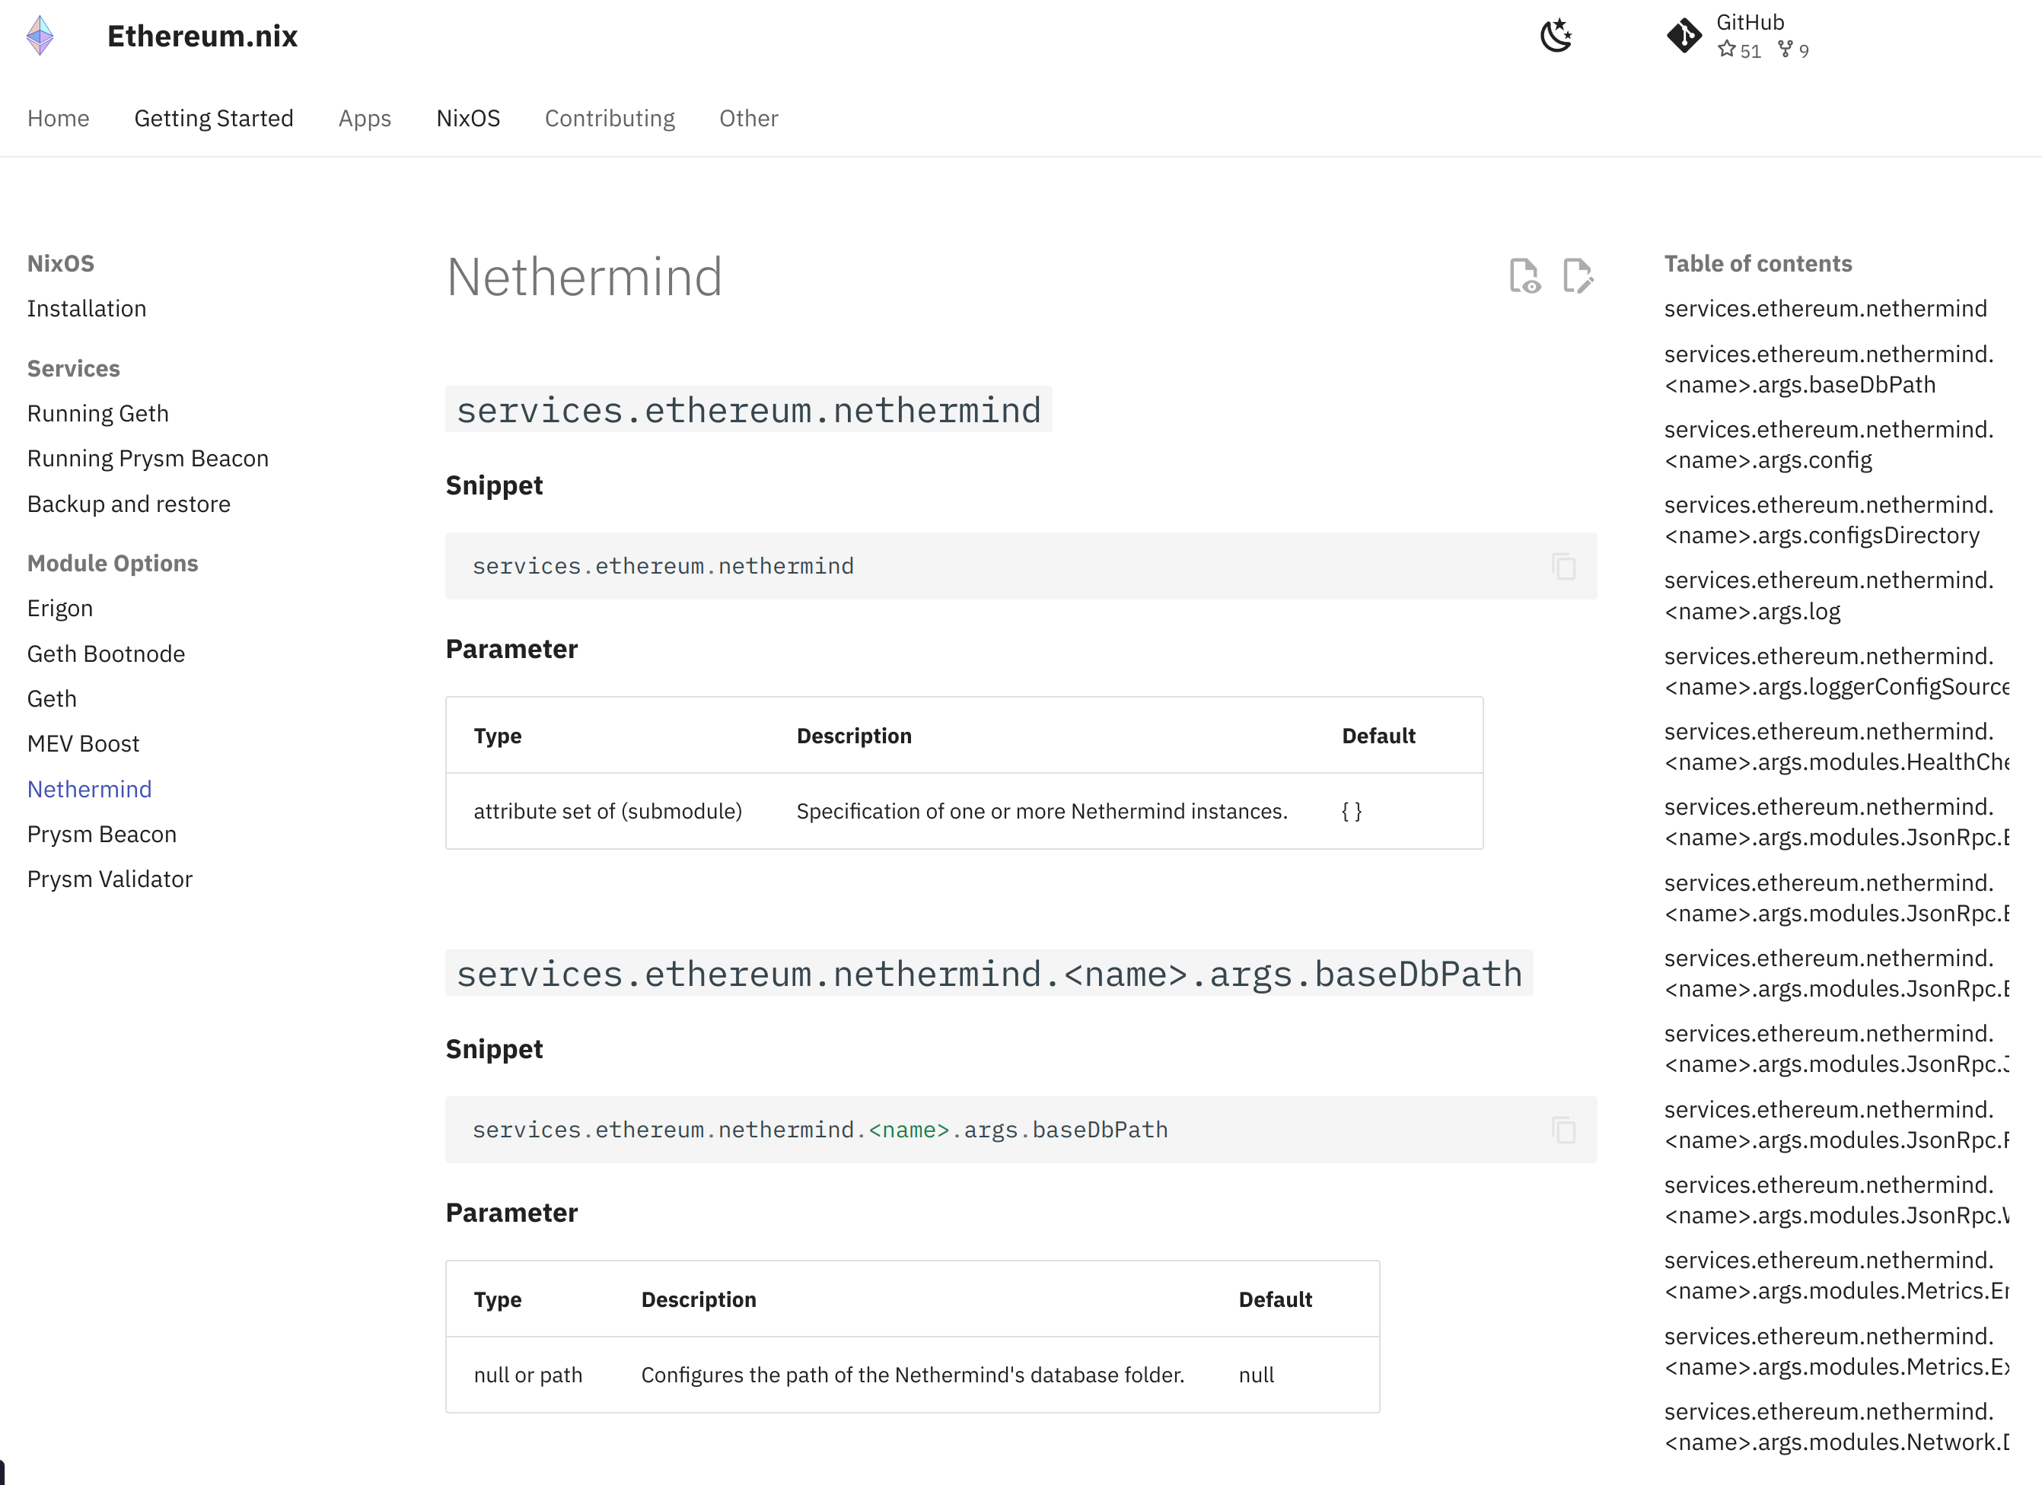Open the Running Geth page
Image resolution: width=2042 pixels, height=1485 pixels.
(98, 413)
